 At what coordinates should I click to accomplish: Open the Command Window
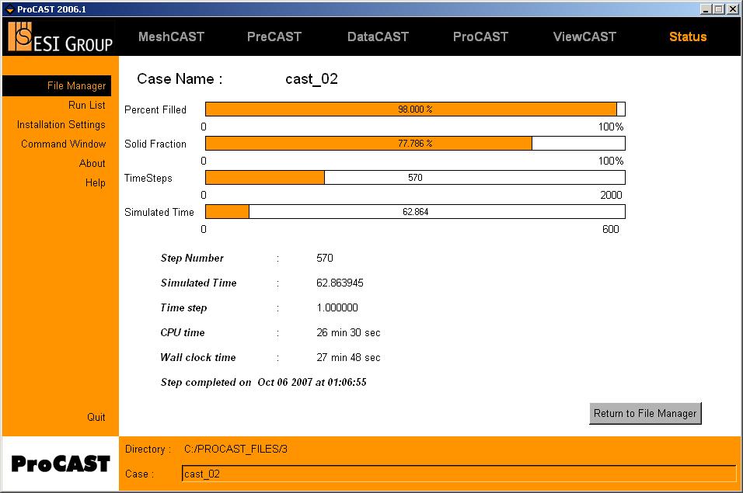63,144
